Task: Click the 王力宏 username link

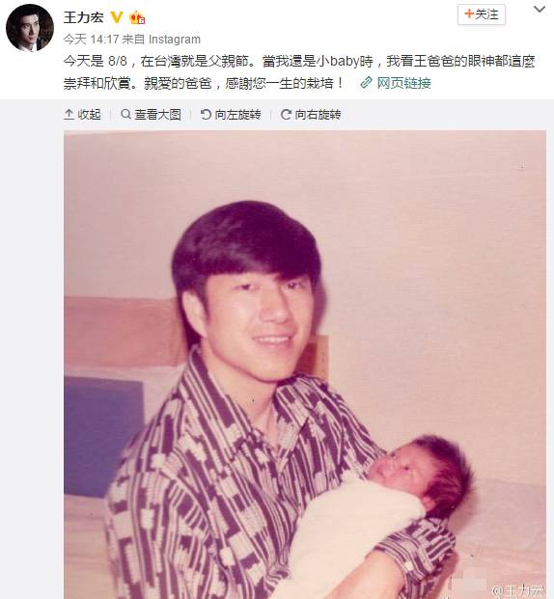Action: pos(83,17)
